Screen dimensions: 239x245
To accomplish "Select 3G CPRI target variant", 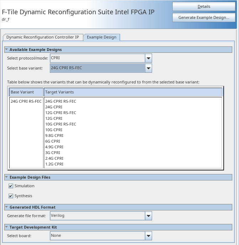I will click(x=53, y=153).
